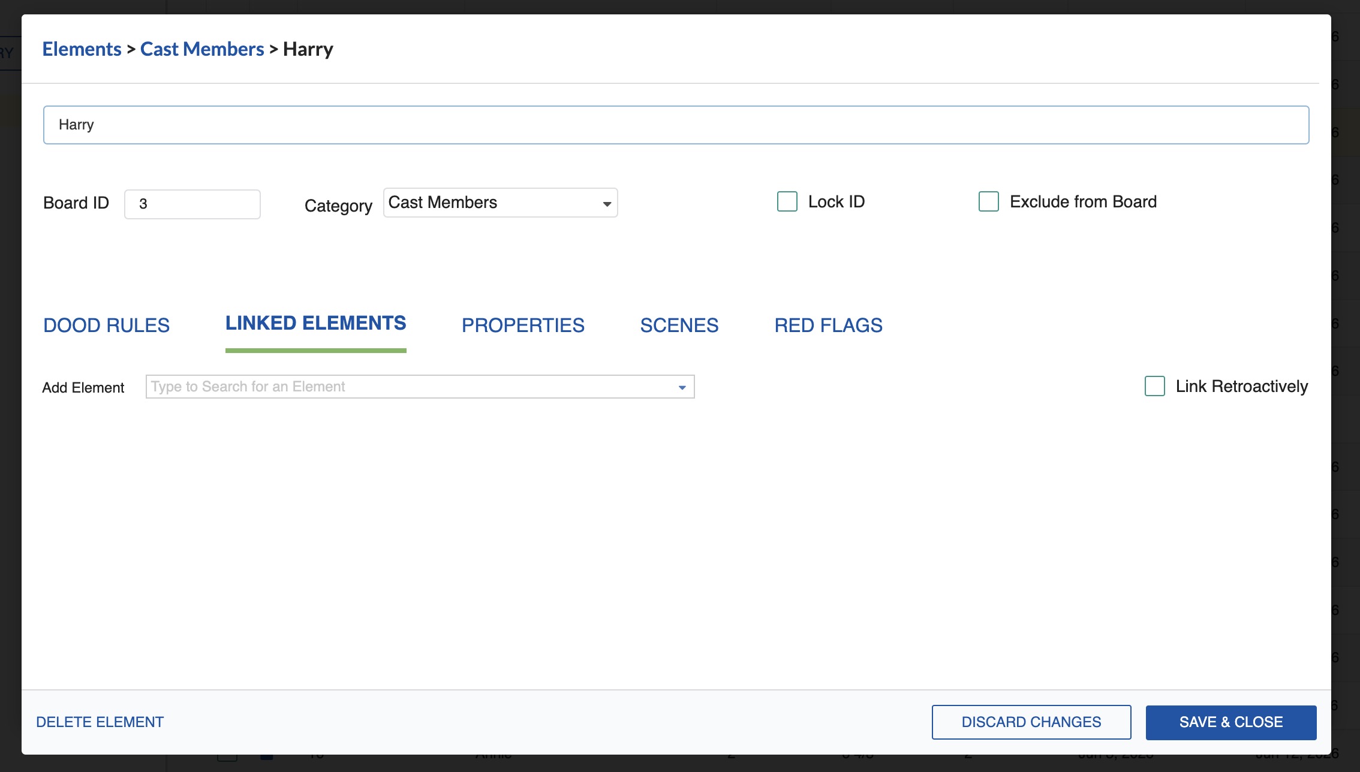
Task: Switch to the DOOD RULES tab
Action: tap(106, 325)
